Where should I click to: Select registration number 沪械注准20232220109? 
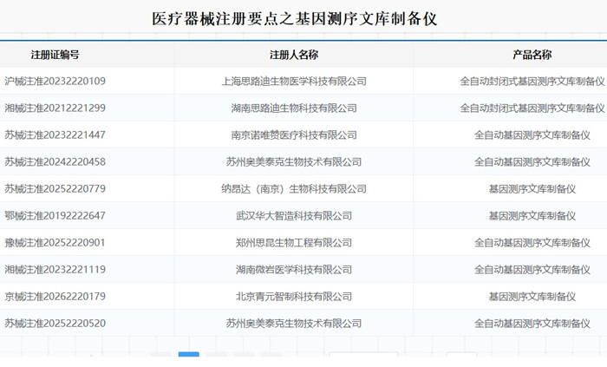click(55, 81)
